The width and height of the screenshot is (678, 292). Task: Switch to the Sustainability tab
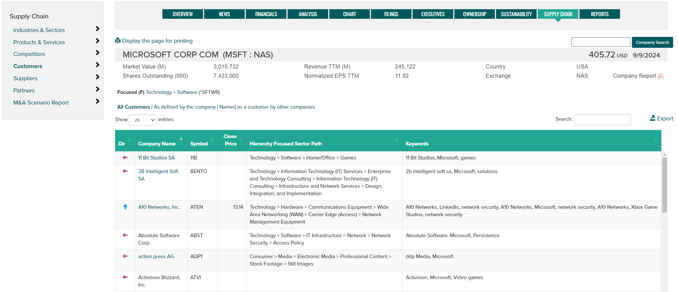[x=516, y=14]
